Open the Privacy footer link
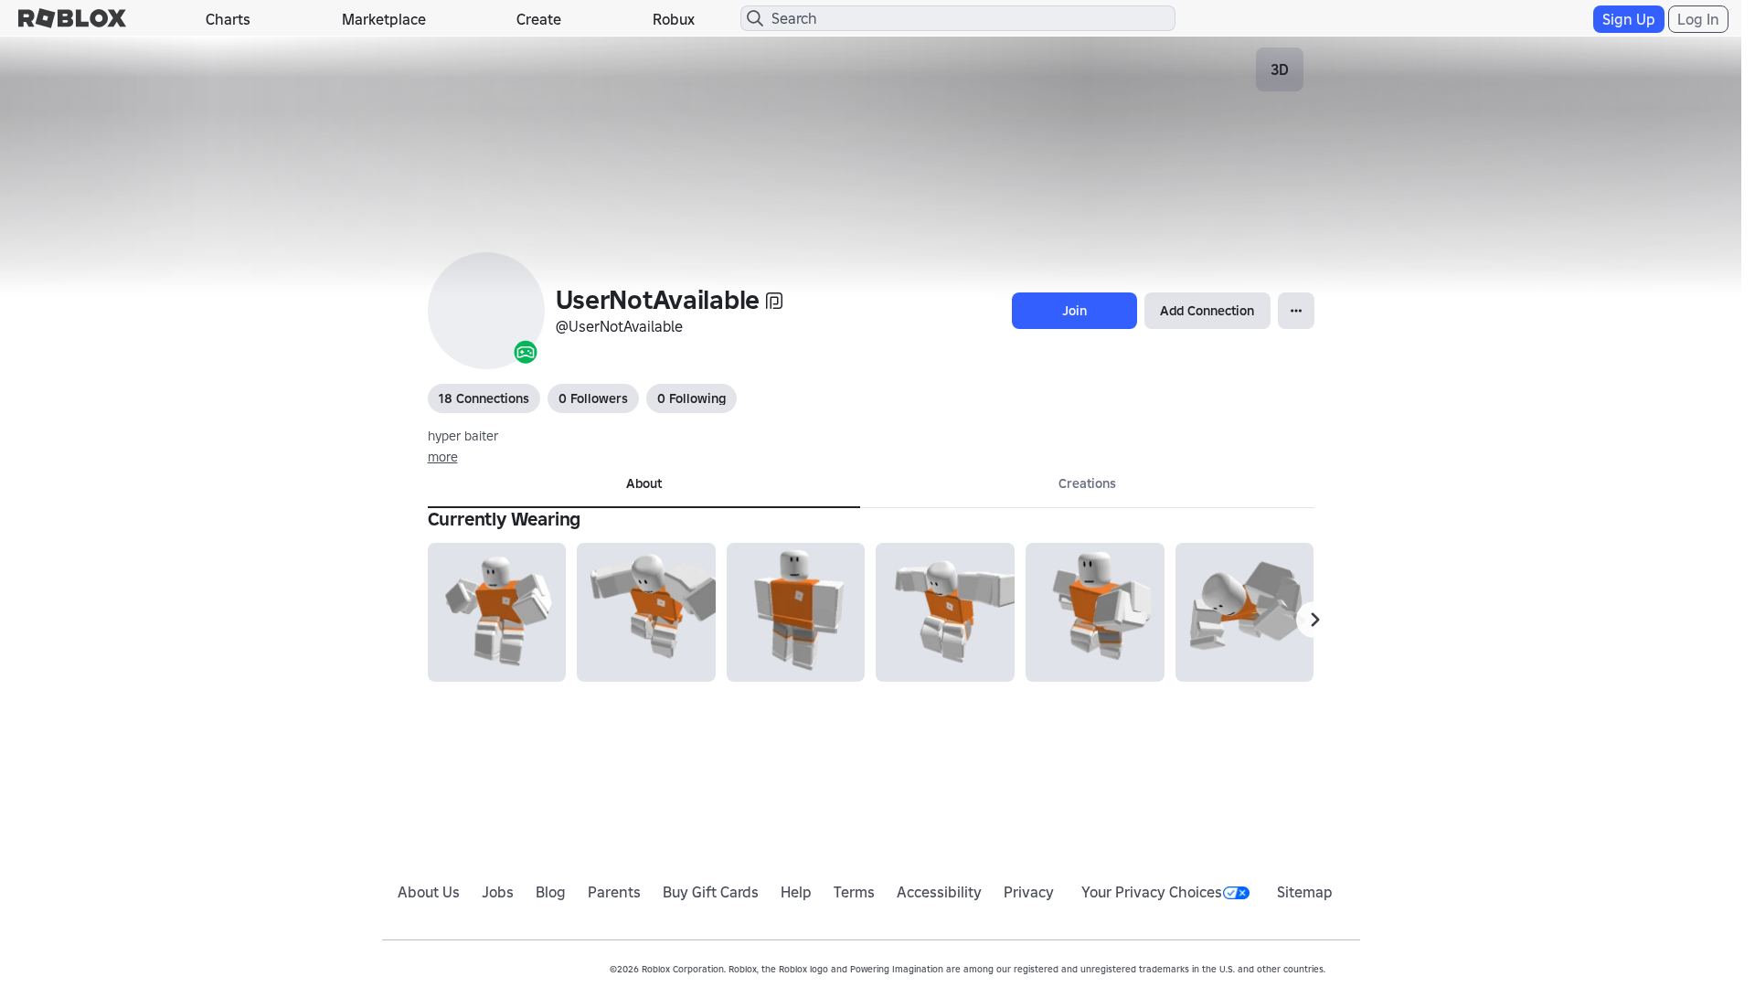The width and height of the screenshot is (1755, 987). 1028,892
